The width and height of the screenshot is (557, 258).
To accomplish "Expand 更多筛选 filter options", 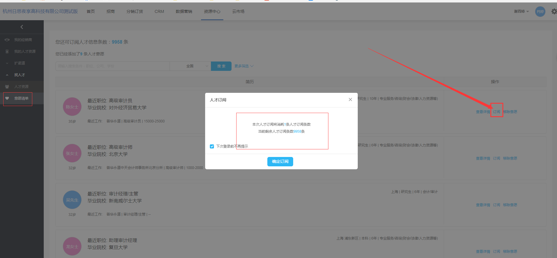I will tap(244, 66).
